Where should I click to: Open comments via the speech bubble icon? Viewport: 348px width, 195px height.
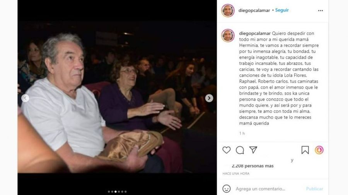click(240, 150)
